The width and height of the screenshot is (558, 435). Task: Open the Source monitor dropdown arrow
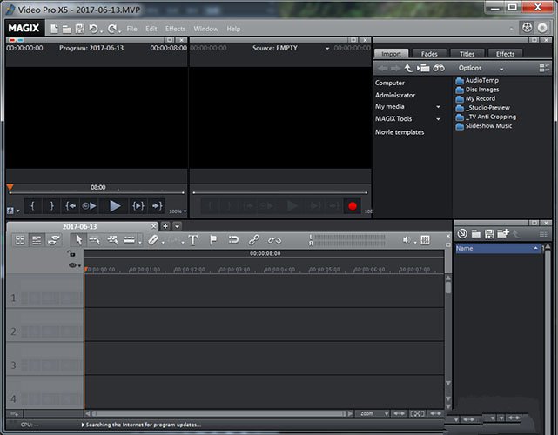click(327, 49)
